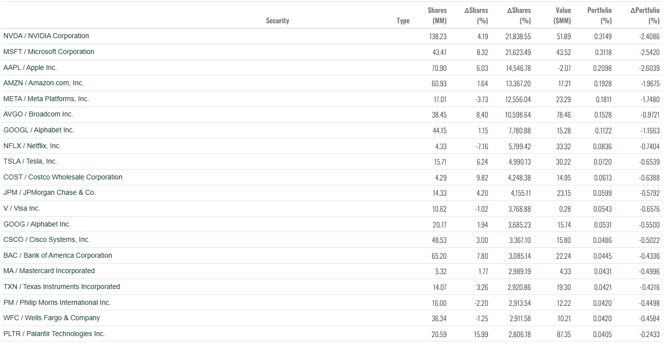Image resolution: width=664 pixels, height=344 pixels.
Task: Sort by Shares (MM) column header
Action: point(437,15)
